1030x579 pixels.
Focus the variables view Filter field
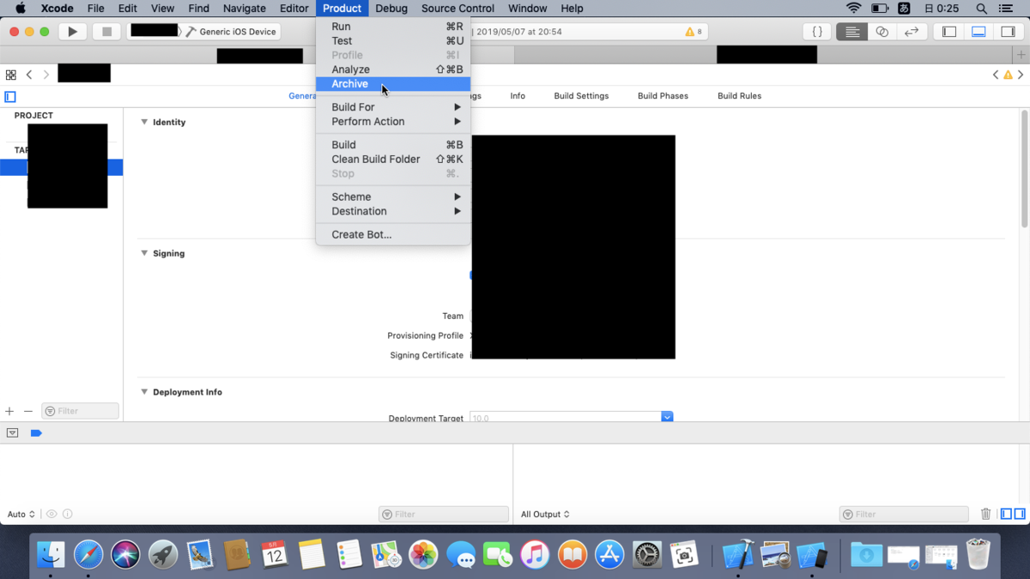pos(444,515)
